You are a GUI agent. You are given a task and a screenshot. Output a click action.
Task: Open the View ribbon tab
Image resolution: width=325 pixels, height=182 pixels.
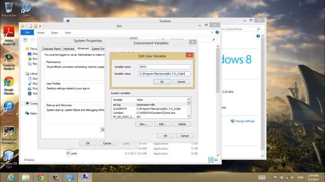(x=68, y=32)
